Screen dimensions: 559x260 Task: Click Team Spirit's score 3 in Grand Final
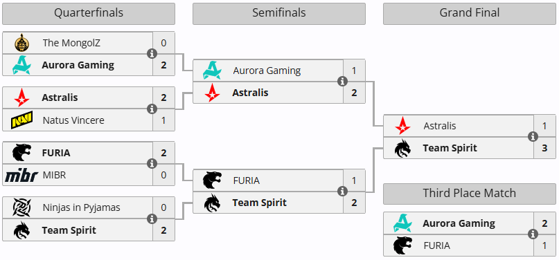tap(544, 148)
